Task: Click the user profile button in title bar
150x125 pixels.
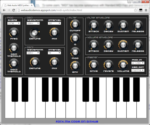Action: click(129, 2)
